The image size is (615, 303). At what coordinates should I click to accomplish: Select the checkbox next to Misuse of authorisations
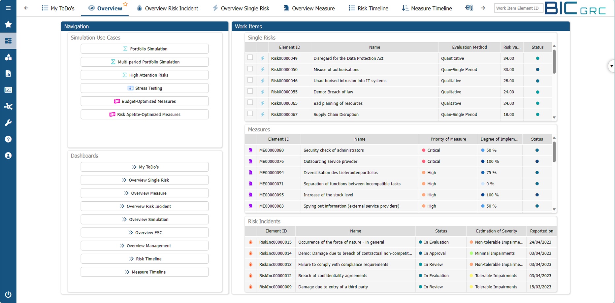[x=250, y=69]
